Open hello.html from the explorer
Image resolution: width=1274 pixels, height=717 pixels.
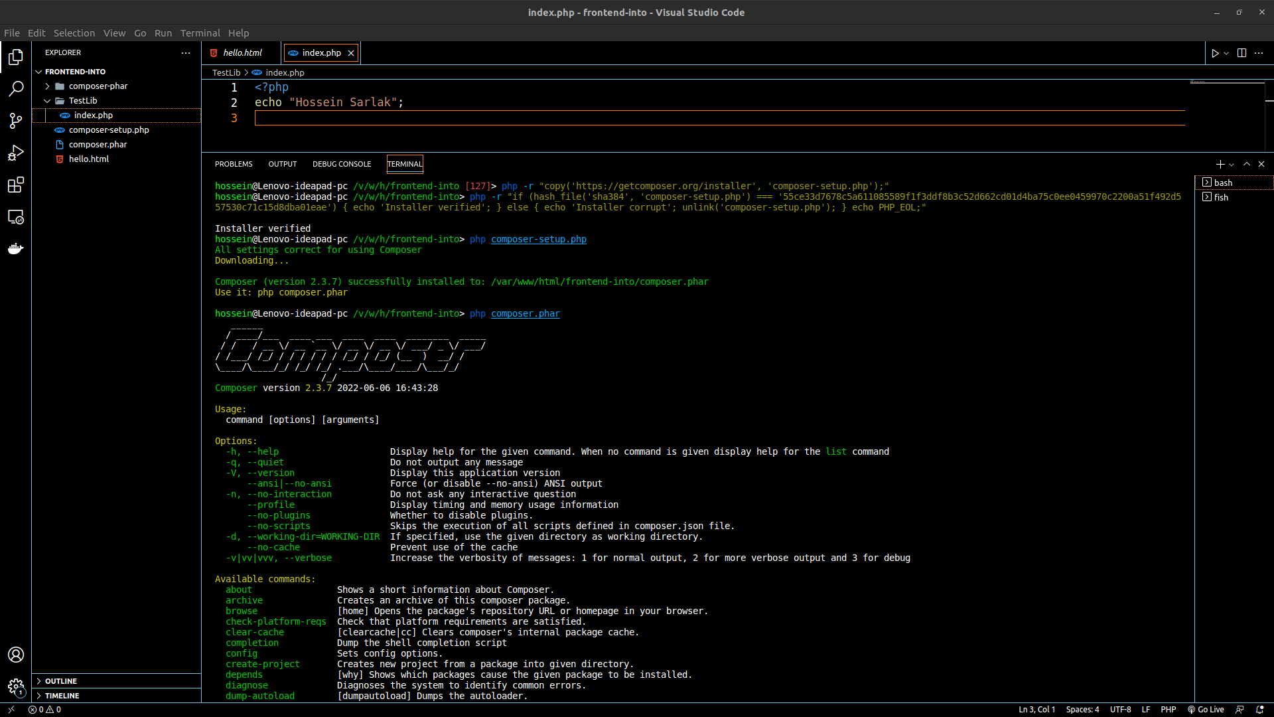[x=116, y=159]
